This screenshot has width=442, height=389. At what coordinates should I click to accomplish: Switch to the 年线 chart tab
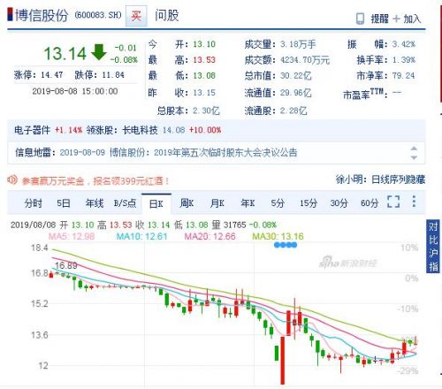(x=95, y=203)
